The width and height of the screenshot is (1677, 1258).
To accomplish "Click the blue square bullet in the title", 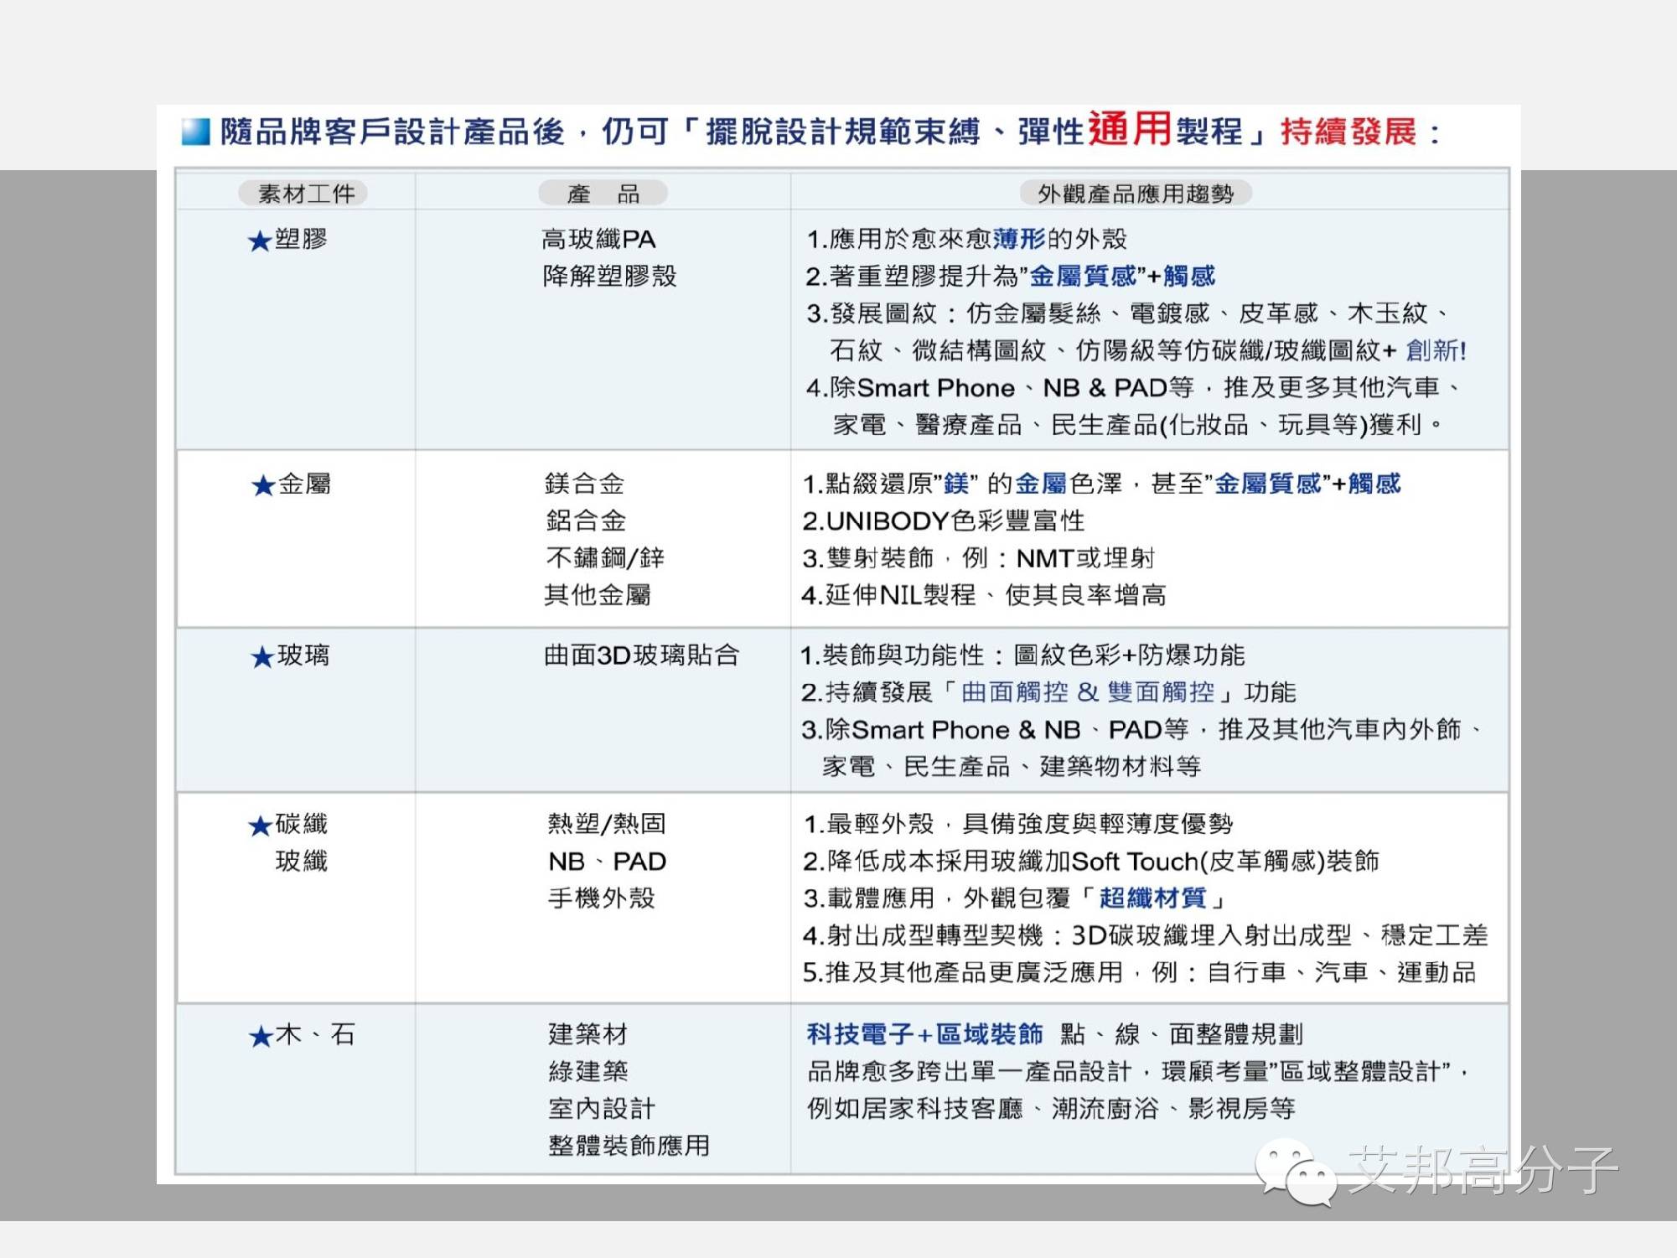I will click(x=195, y=132).
